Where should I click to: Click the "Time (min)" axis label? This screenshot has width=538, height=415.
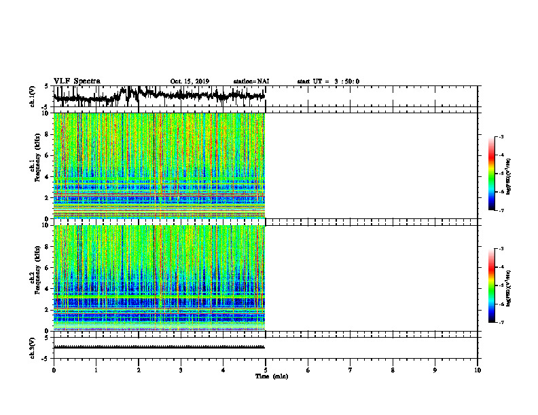click(x=272, y=376)
